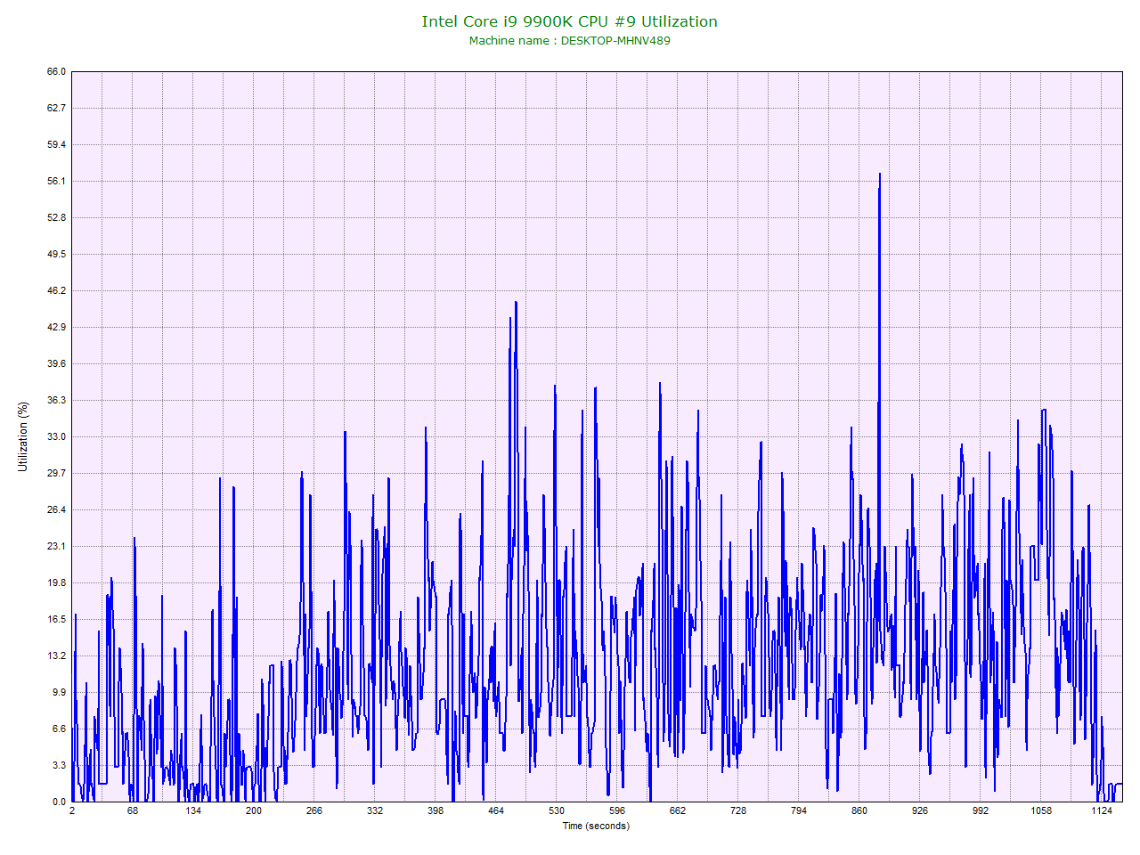Click the "266" time axis label
Screen dimensions: 1140x855
coord(314,811)
